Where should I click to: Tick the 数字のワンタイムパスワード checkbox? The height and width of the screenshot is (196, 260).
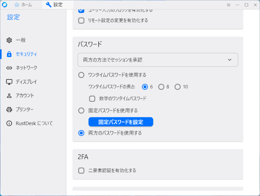point(92,98)
